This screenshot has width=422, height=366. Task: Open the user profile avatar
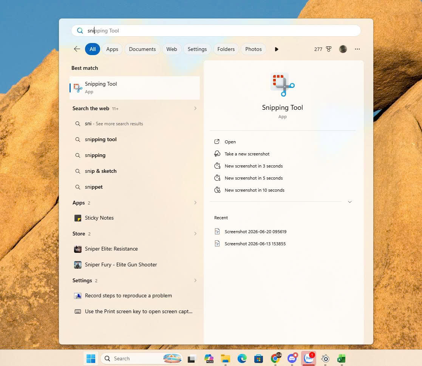(x=343, y=49)
